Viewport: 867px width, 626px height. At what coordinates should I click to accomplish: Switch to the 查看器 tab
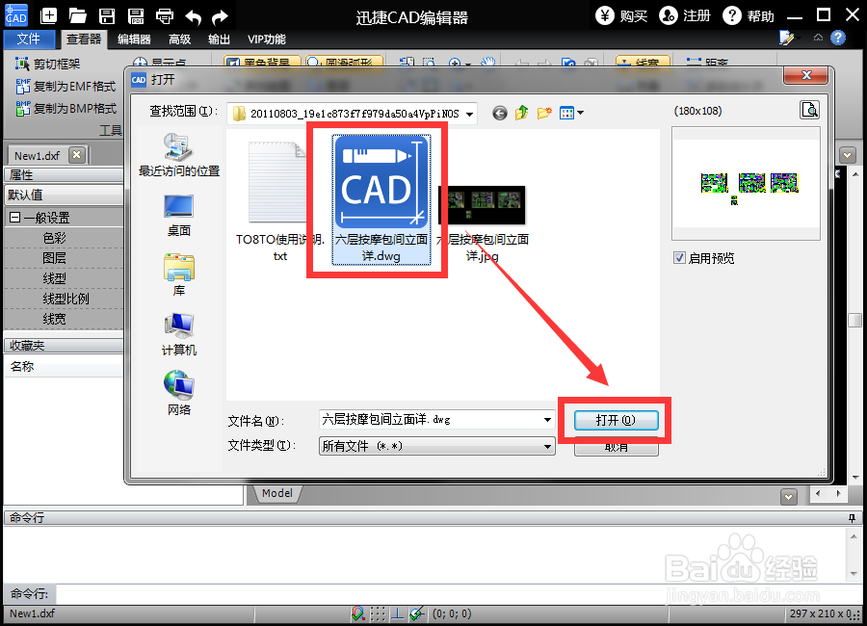coord(84,39)
